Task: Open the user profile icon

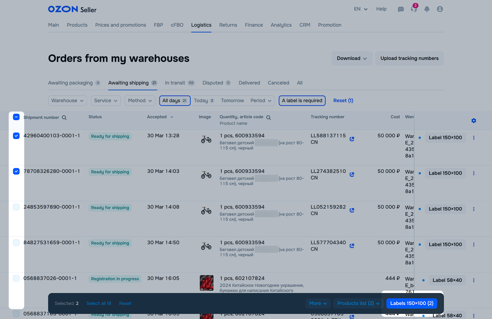Action: pyautogui.click(x=440, y=9)
